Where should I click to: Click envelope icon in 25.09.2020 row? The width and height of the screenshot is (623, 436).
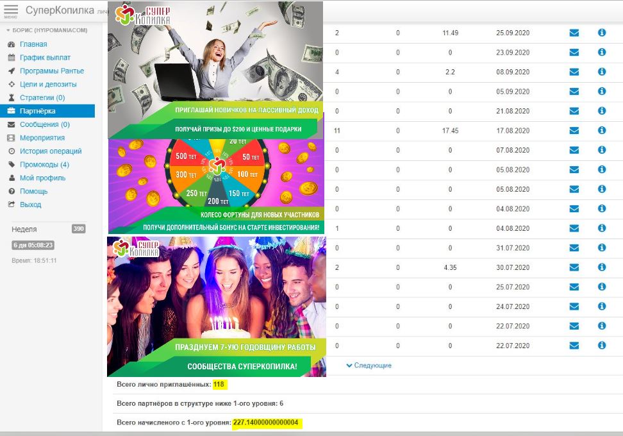tap(574, 33)
